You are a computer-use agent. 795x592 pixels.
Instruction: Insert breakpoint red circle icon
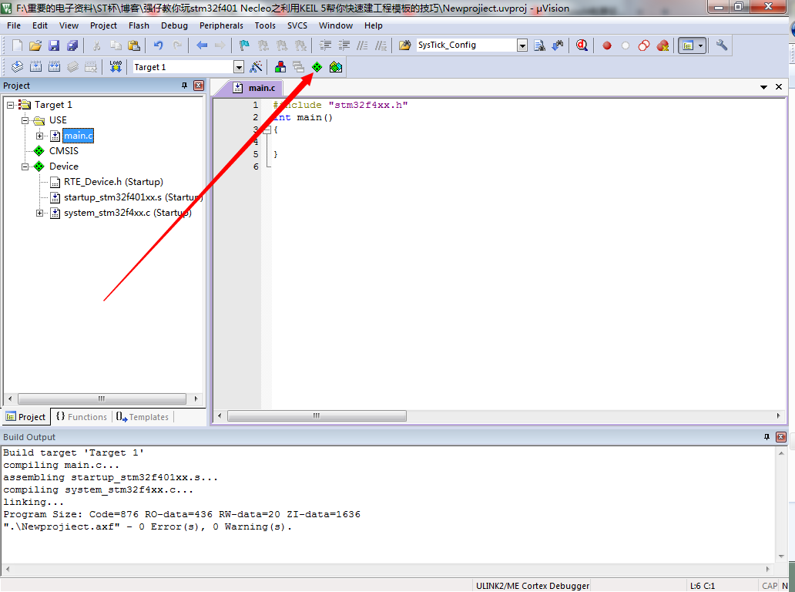pos(607,45)
